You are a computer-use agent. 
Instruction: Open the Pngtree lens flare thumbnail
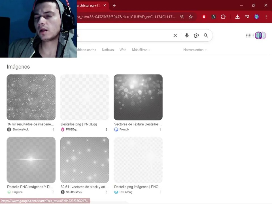click(31, 160)
